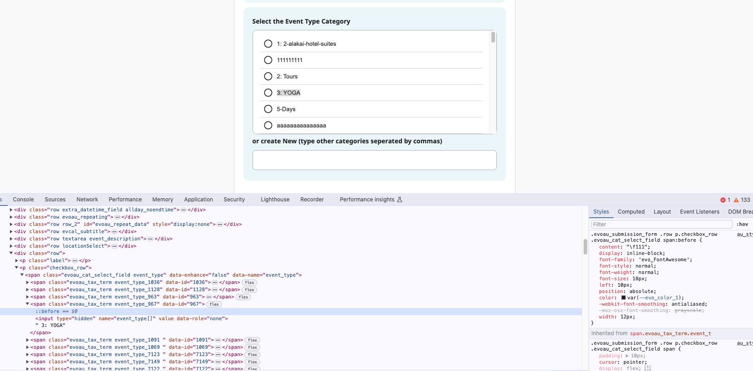Click the ellipsis in the event_description div
The width and height of the screenshot is (753, 371).
click(x=150, y=239)
